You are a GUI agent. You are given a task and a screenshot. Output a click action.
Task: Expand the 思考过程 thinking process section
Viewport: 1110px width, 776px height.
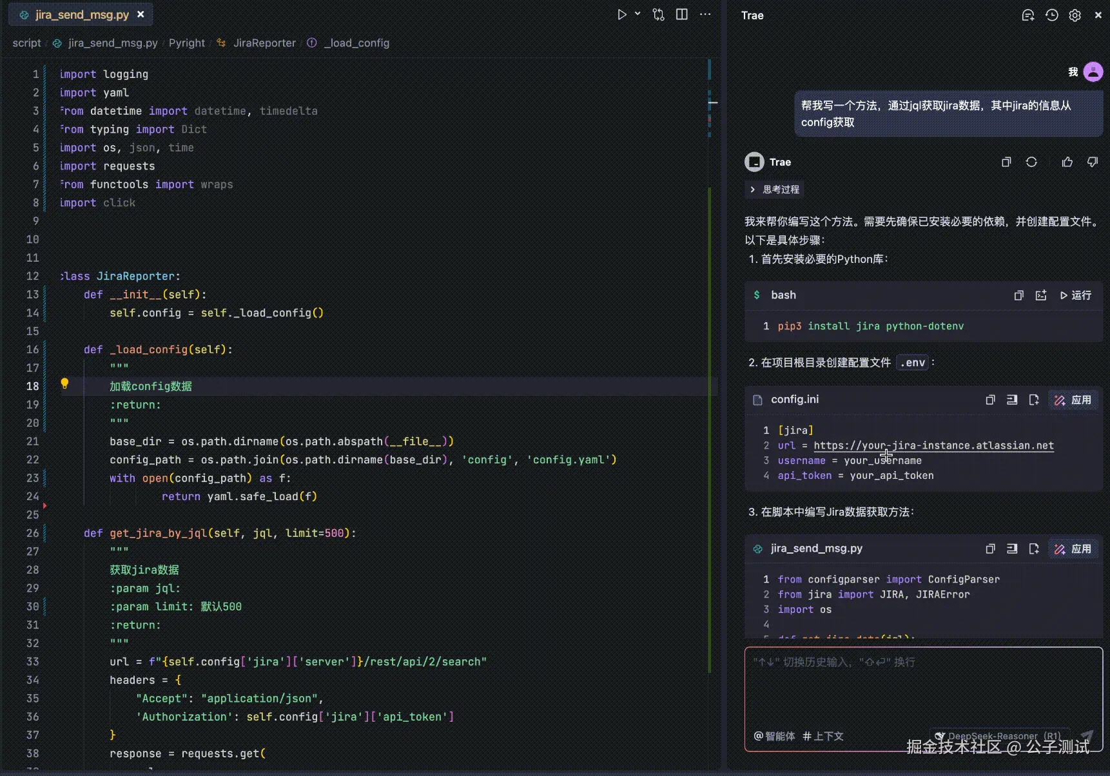click(774, 189)
